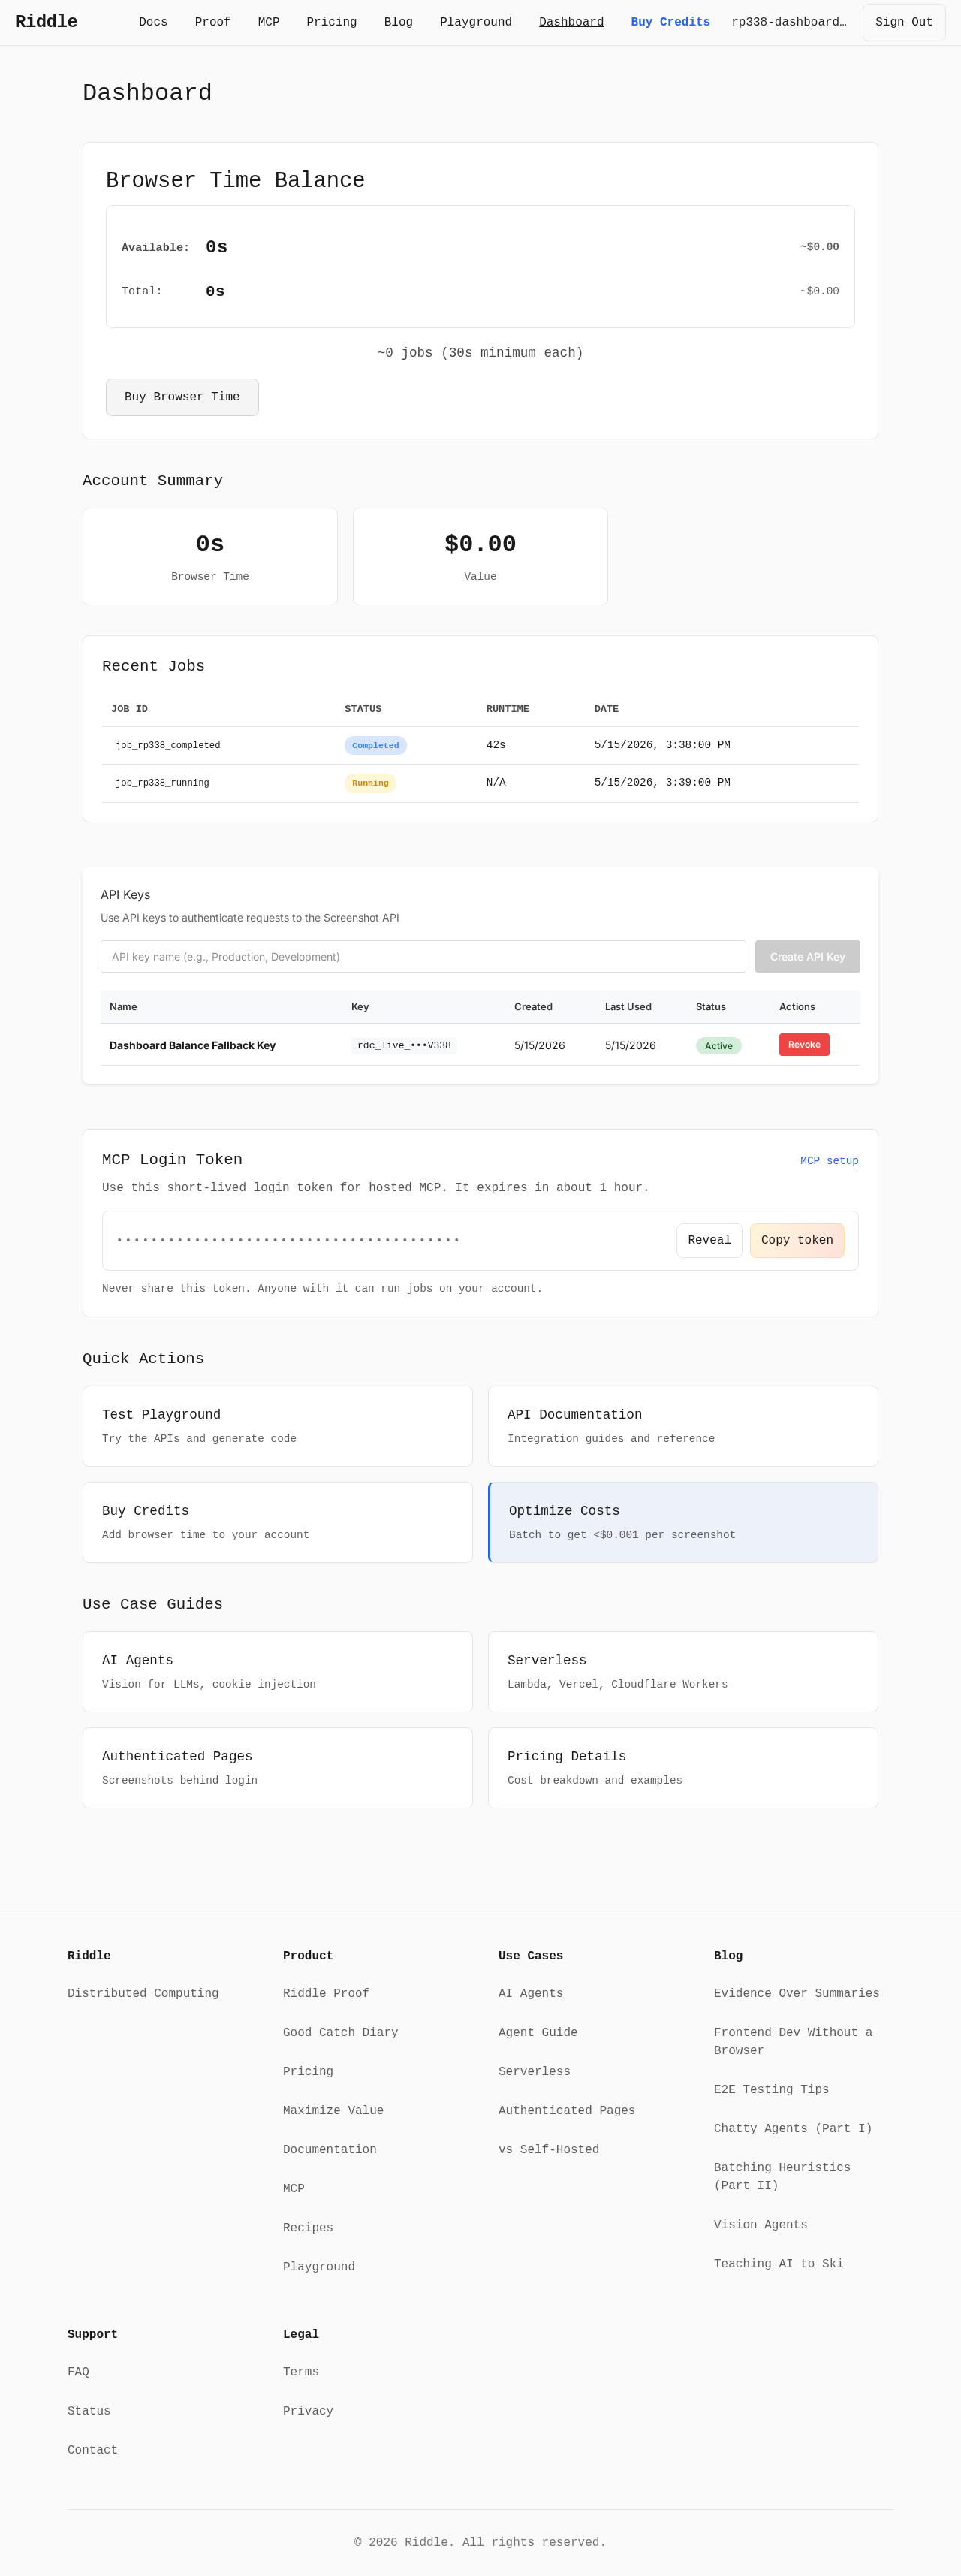
Task: Open Docs in top navigation
Action: [x=153, y=22]
